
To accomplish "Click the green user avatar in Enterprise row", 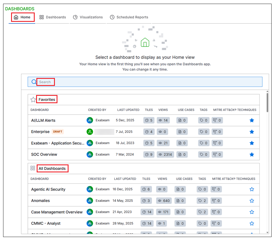I will 90,132.
